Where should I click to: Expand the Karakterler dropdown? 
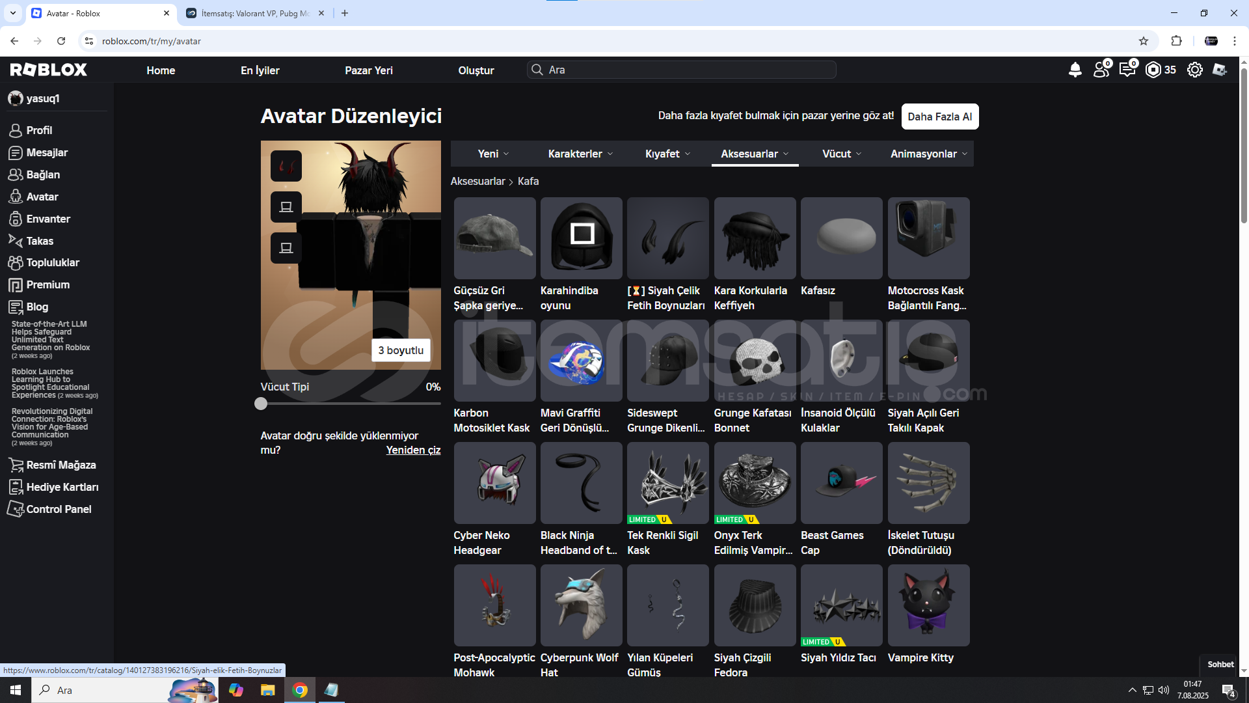coord(580,154)
